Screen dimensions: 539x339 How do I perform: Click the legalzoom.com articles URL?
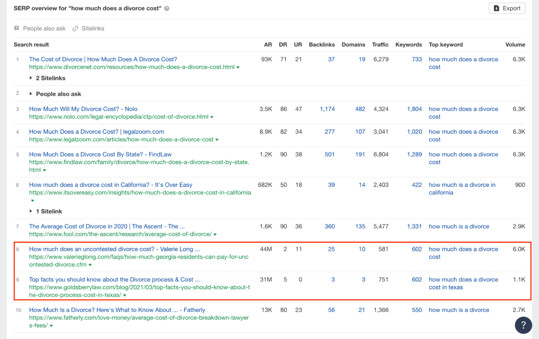coord(121,140)
